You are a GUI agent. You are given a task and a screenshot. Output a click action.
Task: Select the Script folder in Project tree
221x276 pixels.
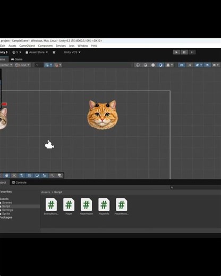(6, 206)
